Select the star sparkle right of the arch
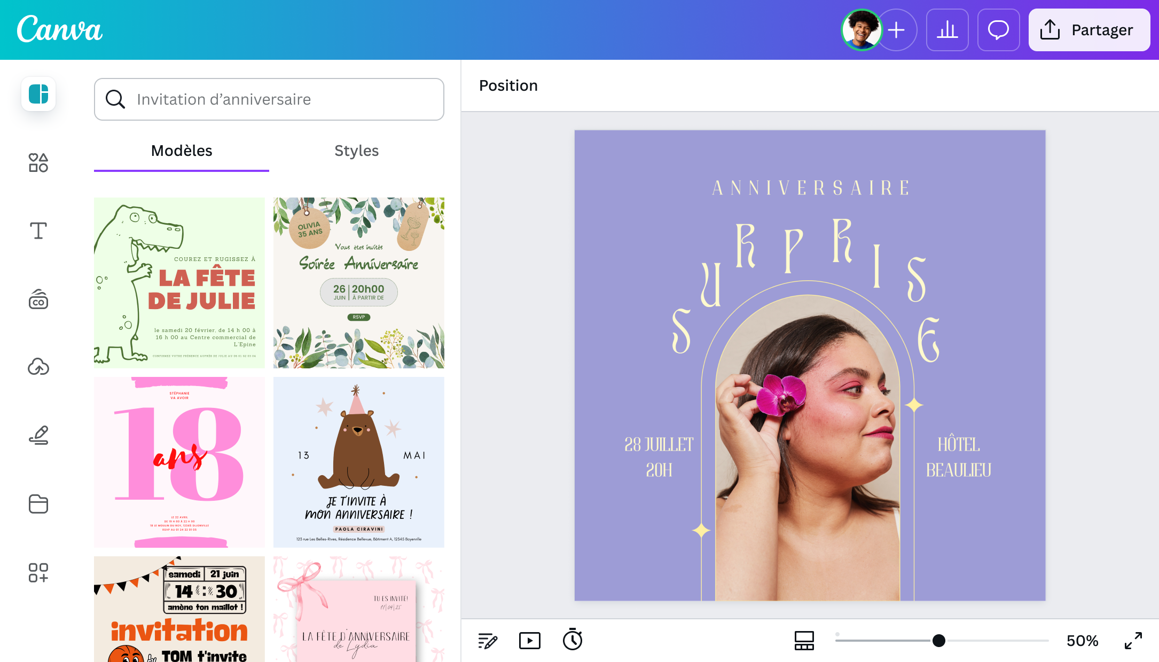 (x=914, y=405)
